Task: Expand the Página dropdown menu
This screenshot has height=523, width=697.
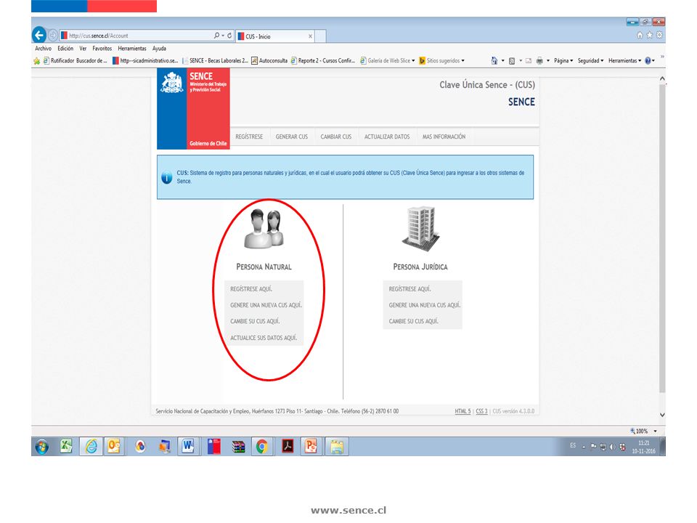Action: (563, 61)
